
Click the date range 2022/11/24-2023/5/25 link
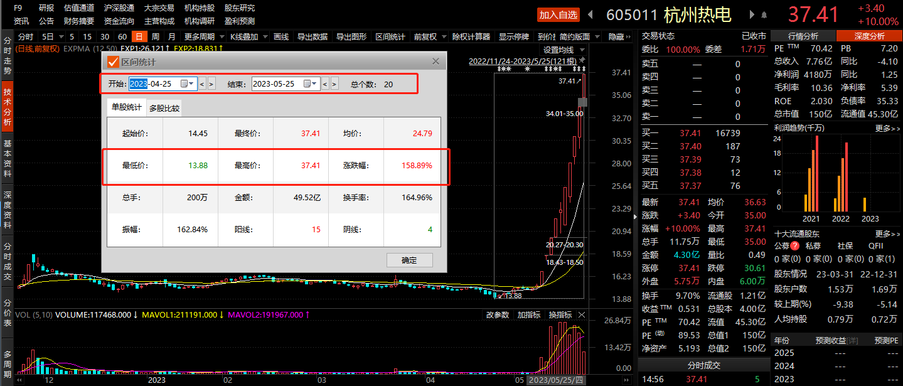tap(523, 61)
